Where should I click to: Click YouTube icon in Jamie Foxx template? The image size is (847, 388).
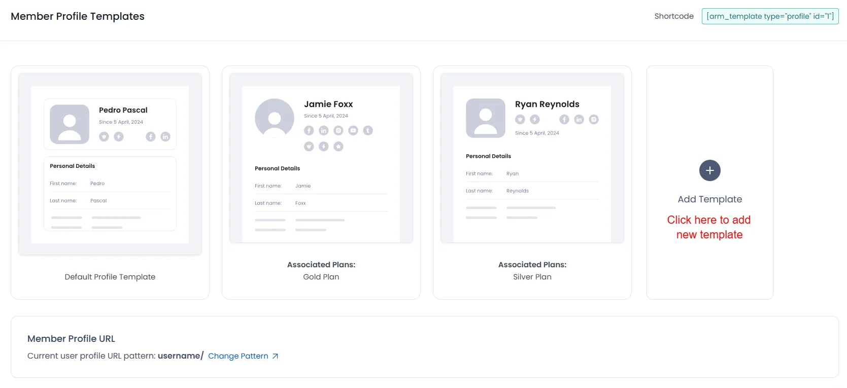(353, 130)
